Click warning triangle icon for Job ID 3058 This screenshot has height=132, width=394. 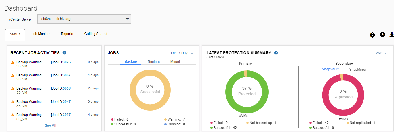pos(13,88)
